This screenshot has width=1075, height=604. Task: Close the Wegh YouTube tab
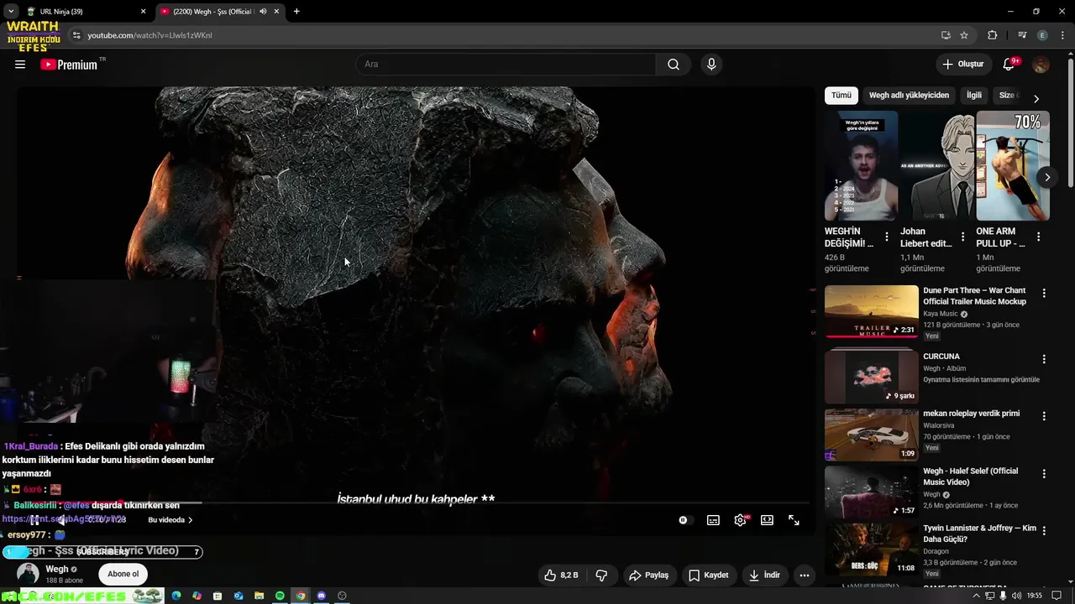[x=277, y=12]
